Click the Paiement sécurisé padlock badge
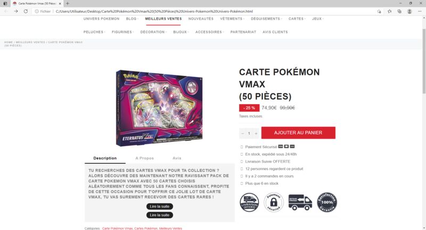The image size is (426, 230). (274, 202)
